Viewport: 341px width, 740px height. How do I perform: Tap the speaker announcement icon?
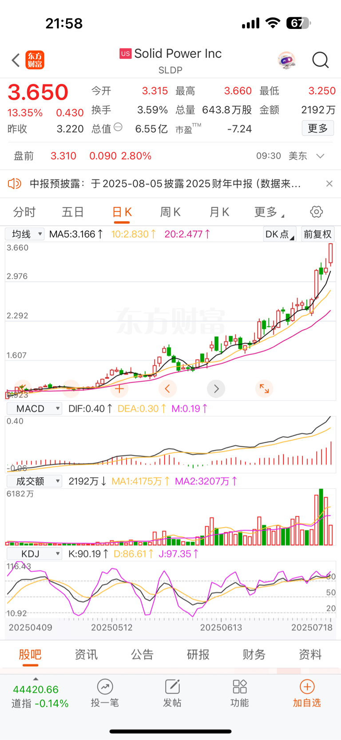(x=15, y=184)
